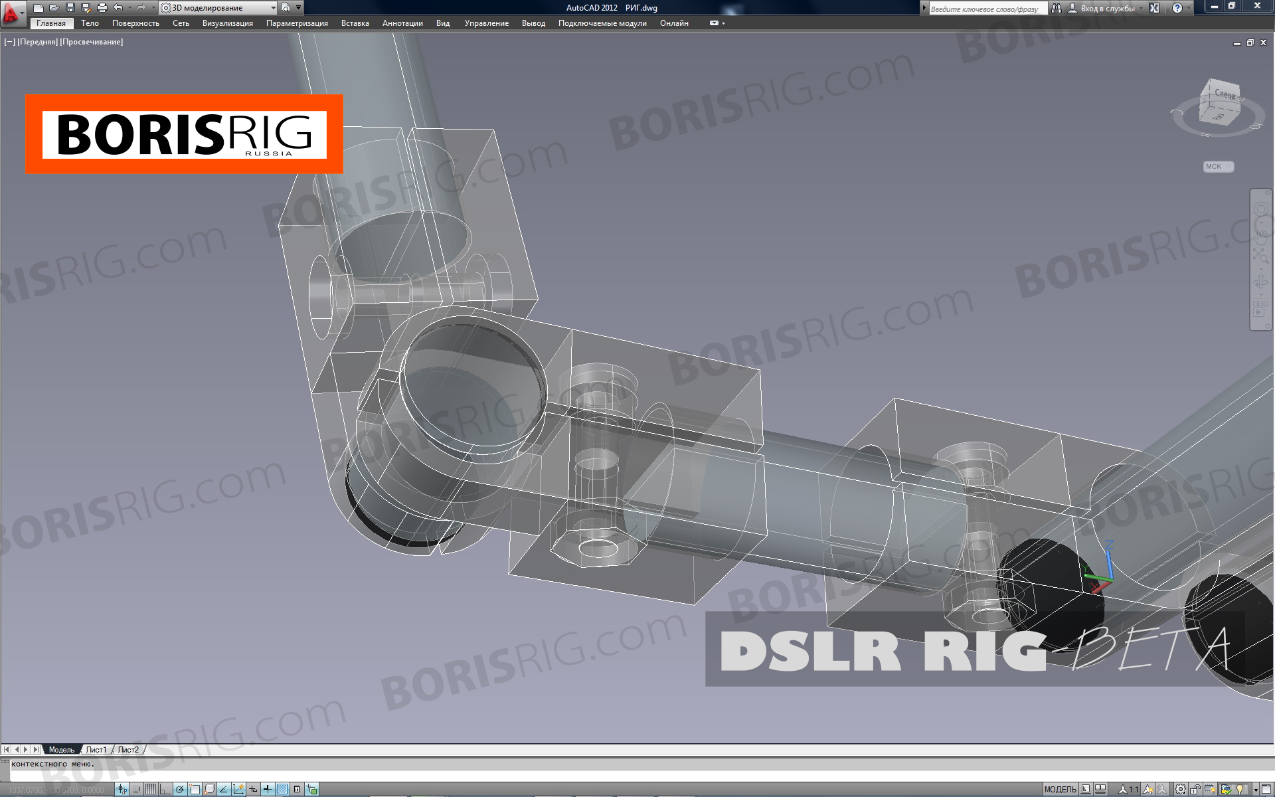Image resolution: width=1275 pixels, height=797 pixels.
Task: Toggle Grid Display in status bar
Action: (151, 790)
